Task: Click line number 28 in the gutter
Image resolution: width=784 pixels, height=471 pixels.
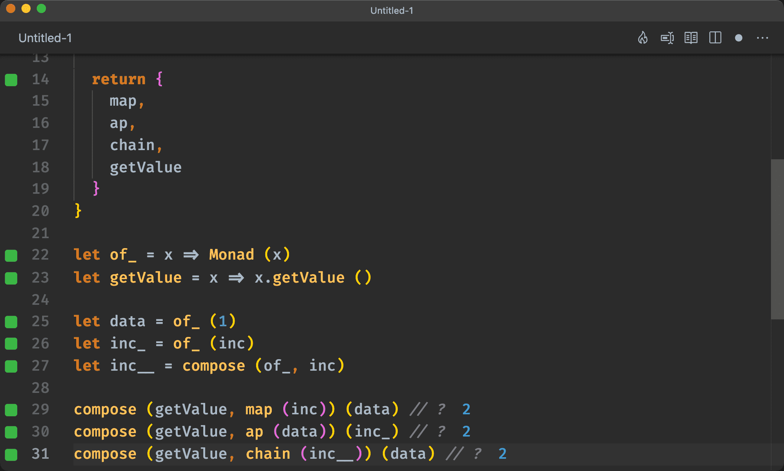Action: (41, 388)
